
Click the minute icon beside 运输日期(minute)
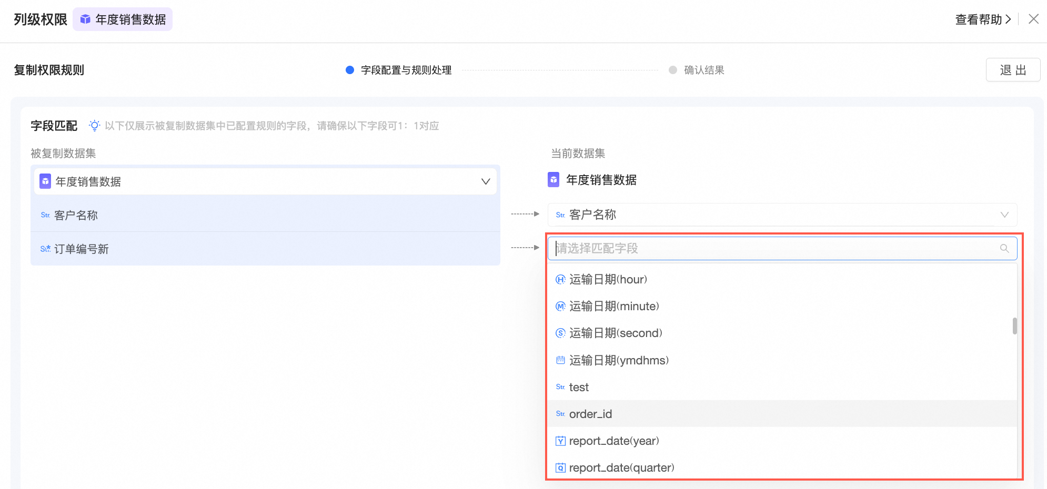pos(560,306)
